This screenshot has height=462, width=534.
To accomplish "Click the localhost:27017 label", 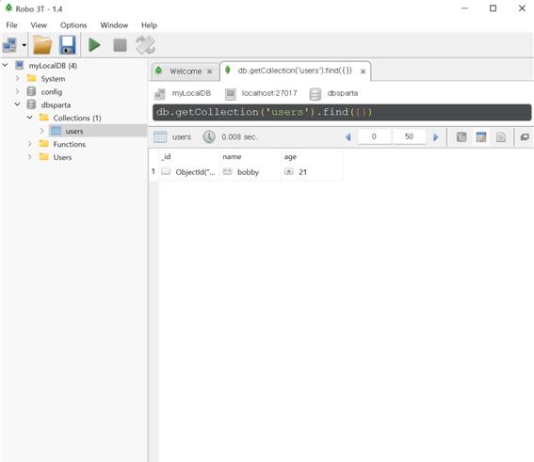I will 269,93.
